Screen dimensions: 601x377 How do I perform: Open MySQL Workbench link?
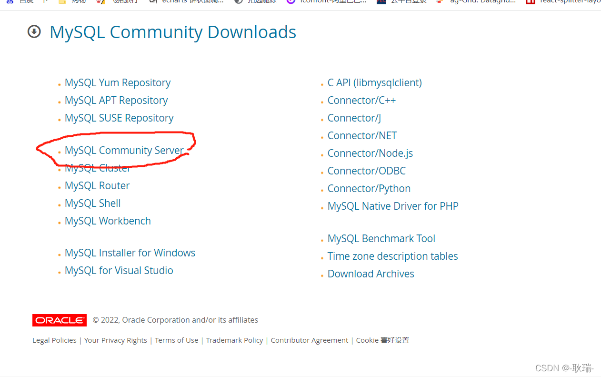pyautogui.click(x=108, y=221)
